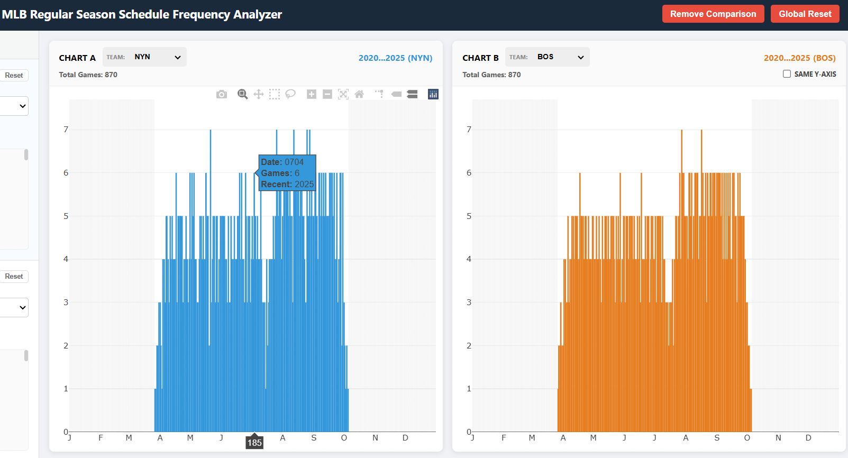Click the Autoscale icon in chart toolbar
Screen dimensions: 848x458
click(x=343, y=94)
